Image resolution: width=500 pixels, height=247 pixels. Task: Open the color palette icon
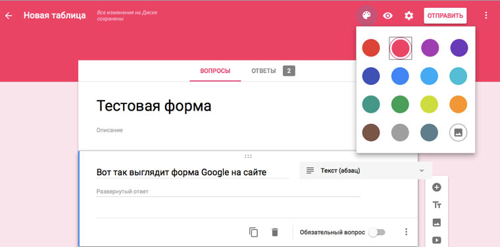click(366, 15)
